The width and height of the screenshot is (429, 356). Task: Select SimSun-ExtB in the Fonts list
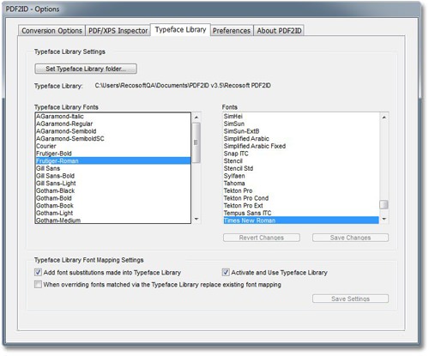pyautogui.click(x=301, y=131)
